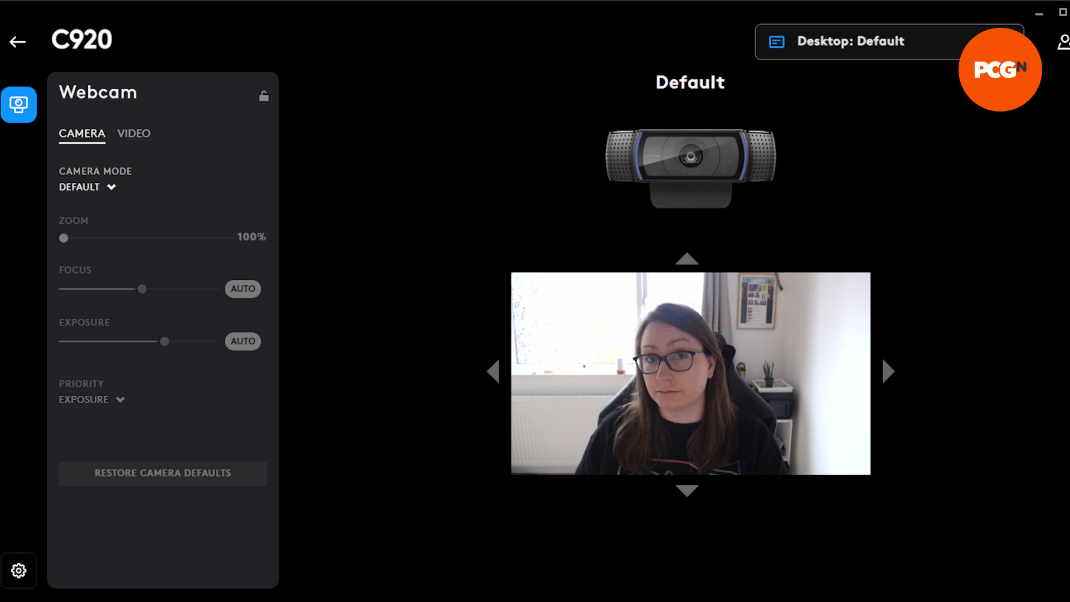Click the live webcam preview thumbnail
Viewport: 1070px width, 602px height.
click(690, 373)
